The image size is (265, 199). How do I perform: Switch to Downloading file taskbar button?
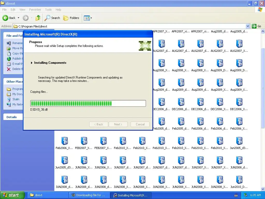[89, 195]
